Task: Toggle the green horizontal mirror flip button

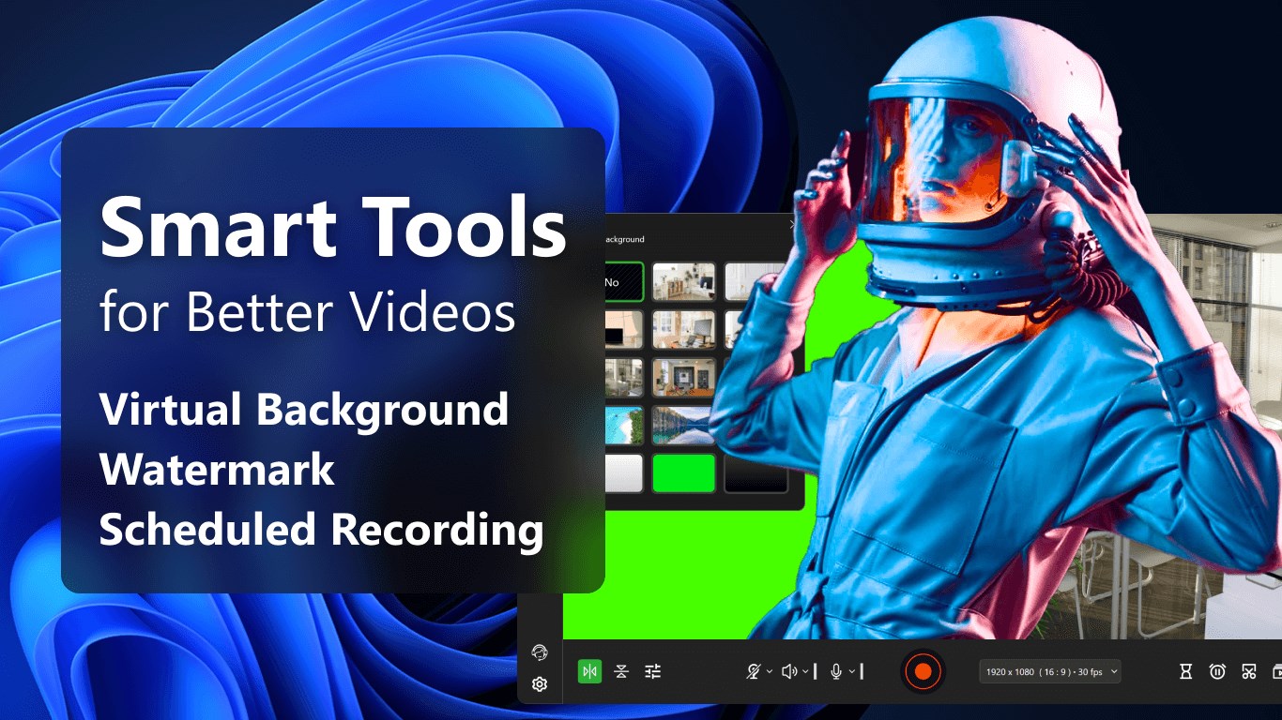Action: [589, 671]
